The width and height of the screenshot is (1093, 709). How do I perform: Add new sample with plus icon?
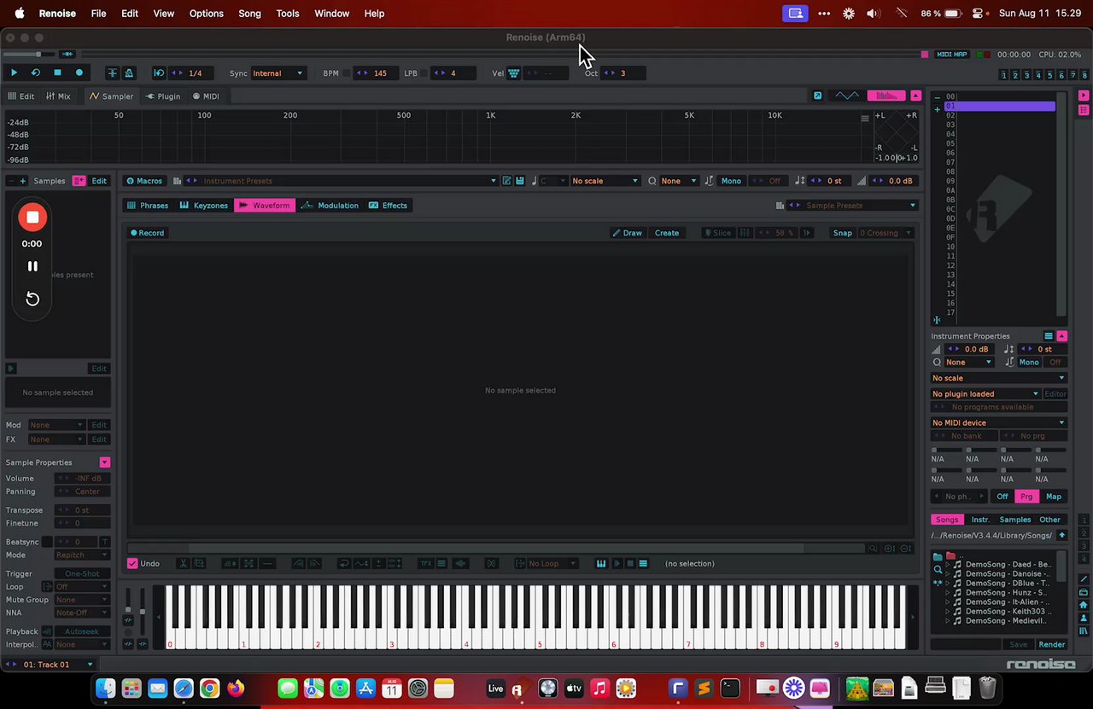[x=22, y=181]
